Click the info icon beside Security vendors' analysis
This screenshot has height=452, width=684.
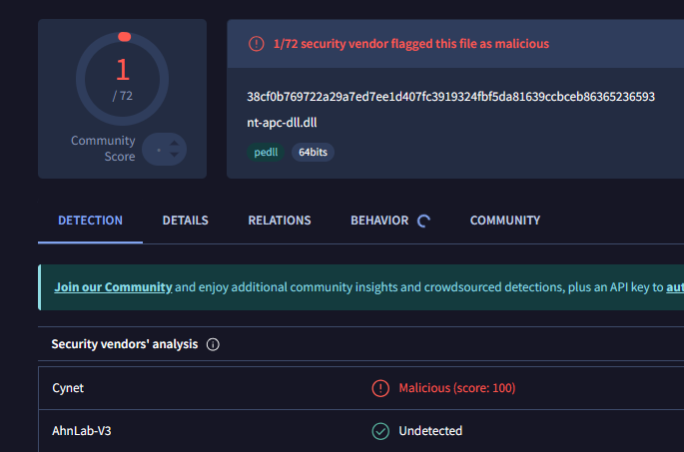[213, 344]
